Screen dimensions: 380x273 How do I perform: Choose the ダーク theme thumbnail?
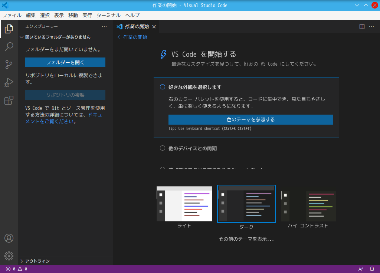pyautogui.click(x=246, y=204)
